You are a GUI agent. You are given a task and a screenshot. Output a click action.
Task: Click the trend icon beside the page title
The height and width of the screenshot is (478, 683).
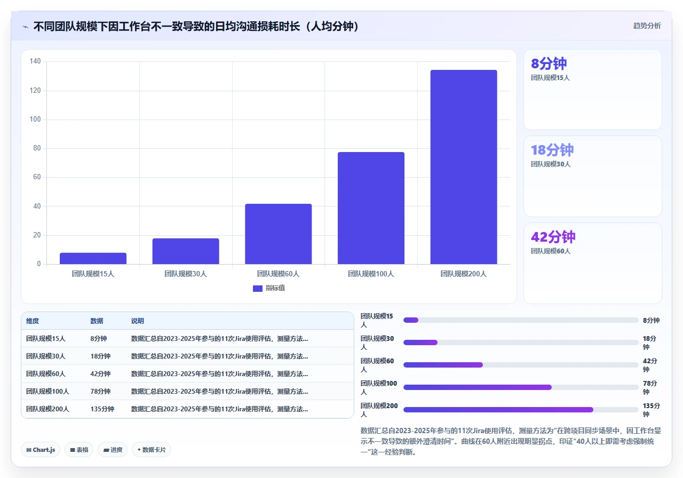25,26
